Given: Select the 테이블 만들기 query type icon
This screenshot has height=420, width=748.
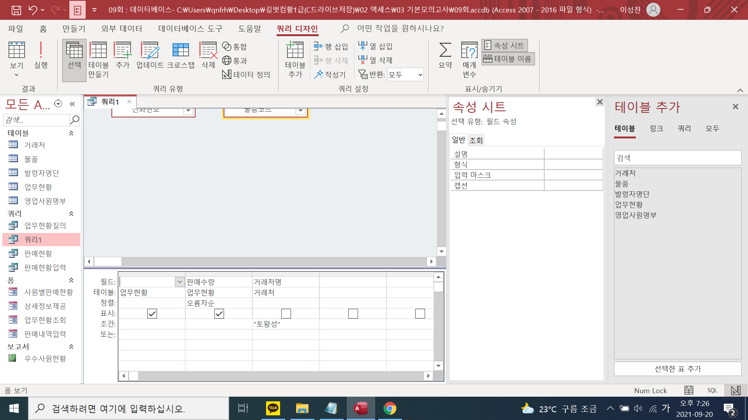Looking at the screenshot, I should pyautogui.click(x=98, y=54).
